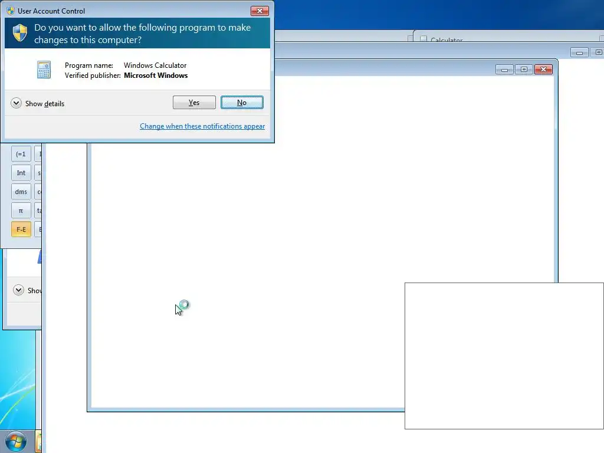Click the Calculator window title in background
The image size is (604, 453).
[447, 40]
